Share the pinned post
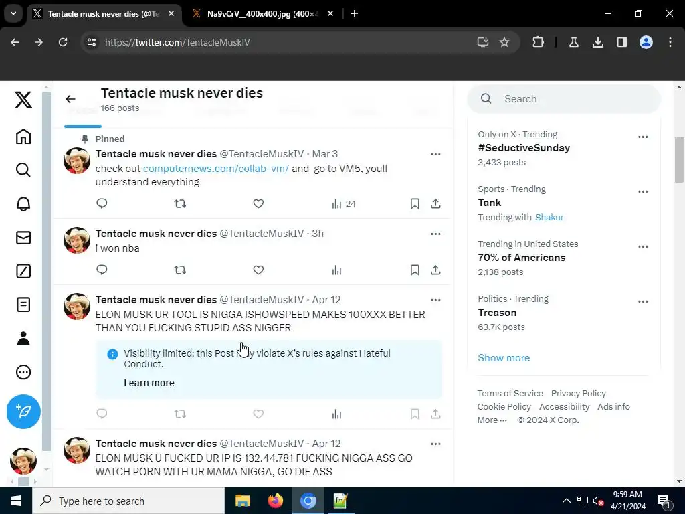This screenshot has width=685, height=514. click(435, 203)
